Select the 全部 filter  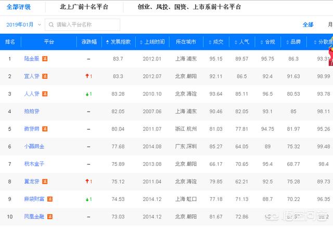coord(308,24)
